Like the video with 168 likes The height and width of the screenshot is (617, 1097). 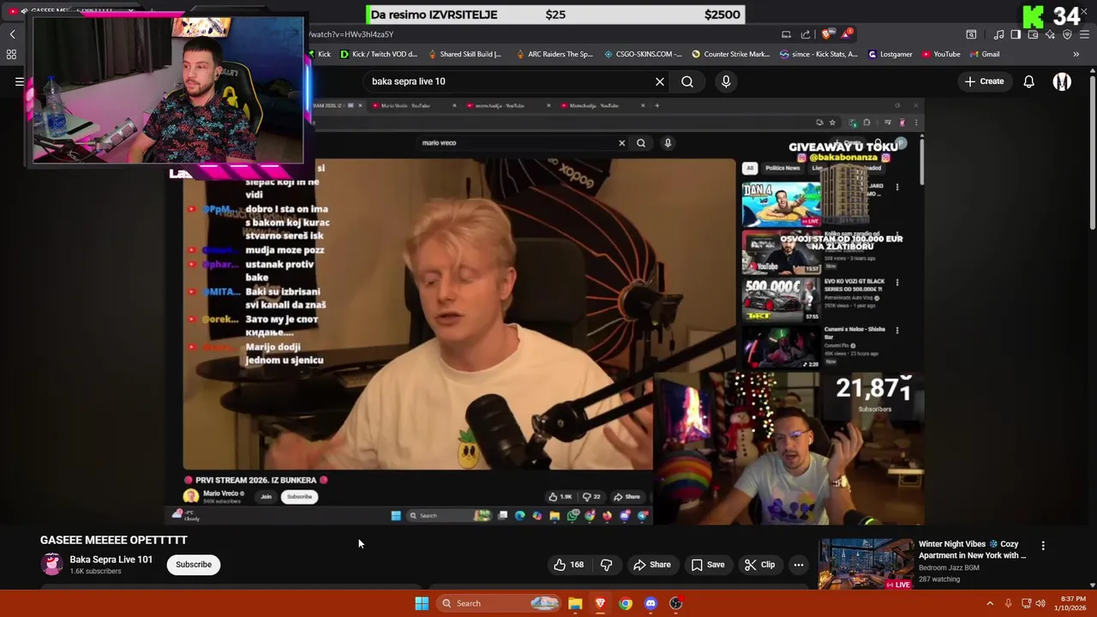pyautogui.click(x=568, y=565)
